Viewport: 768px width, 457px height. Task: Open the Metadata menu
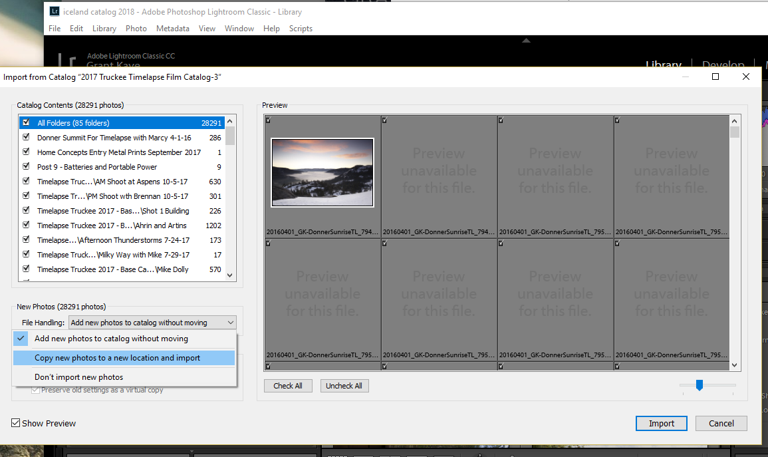coord(173,29)
